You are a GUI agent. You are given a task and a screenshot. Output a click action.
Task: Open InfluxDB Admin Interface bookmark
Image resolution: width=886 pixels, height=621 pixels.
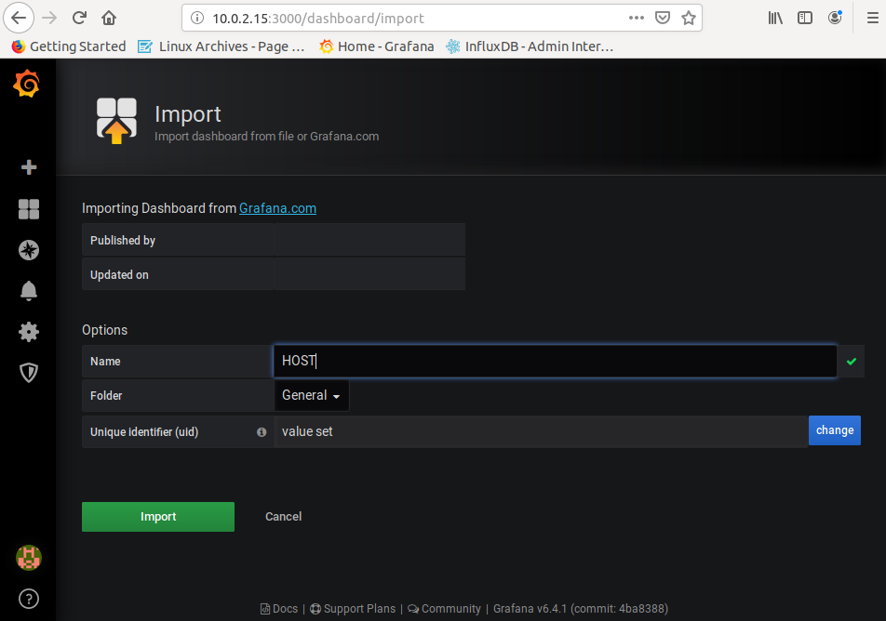coord(530,46)
